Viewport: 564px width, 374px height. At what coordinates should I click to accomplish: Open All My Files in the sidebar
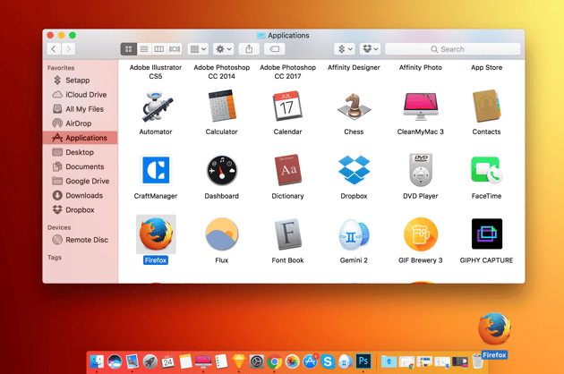tap(81, 109)
